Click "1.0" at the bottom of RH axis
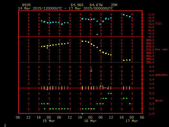Screen dimensions: 169x127 tap(152, 114)
